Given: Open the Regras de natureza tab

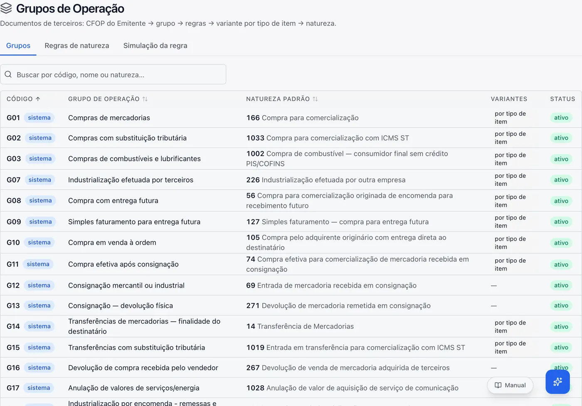Looking at the screenshot, I should click(x=77, y=46).
